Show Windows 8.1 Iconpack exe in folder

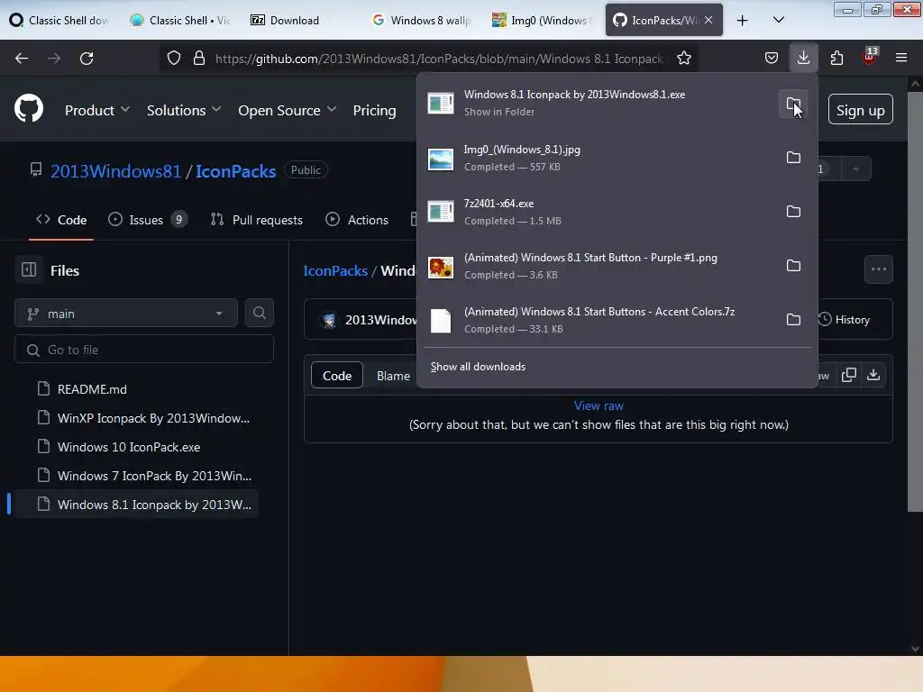click(793, 105)
